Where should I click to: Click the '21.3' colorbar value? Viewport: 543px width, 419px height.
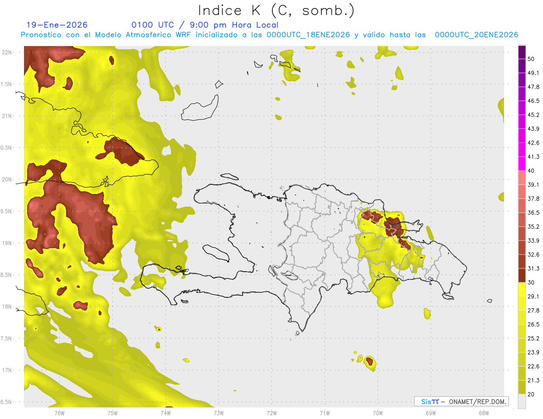(x=533, y=380)
